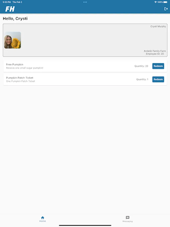Viewport: 170px width, 227px height.
Task: Click the Hello, Crysti greeting heading
Action: coord(15,18)
